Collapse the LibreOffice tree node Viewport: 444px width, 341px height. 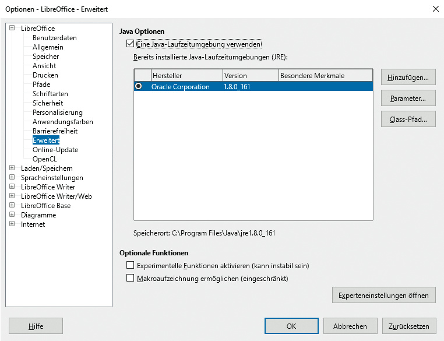tap(12, 28)
